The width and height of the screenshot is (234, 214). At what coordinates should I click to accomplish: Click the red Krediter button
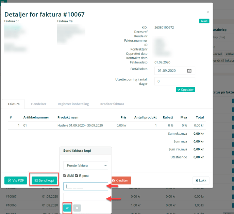coord(121,180)
